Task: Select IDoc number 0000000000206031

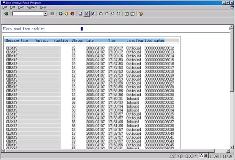Action: [159, 99]
